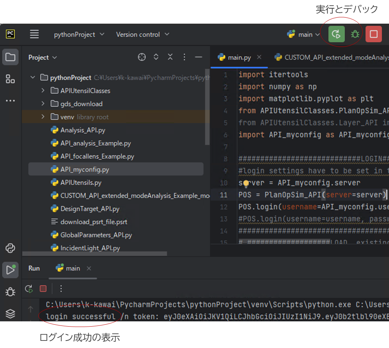Click the yellow lightbulb intention icon

click(246, 184)
